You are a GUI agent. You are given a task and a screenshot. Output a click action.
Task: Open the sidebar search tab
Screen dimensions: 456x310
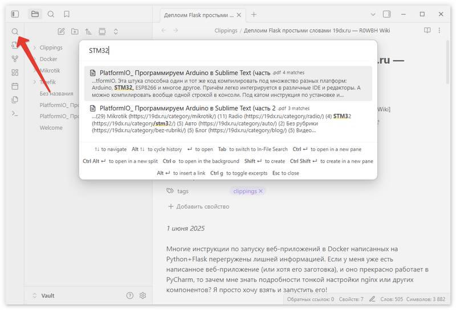click(x=51, y=14)
